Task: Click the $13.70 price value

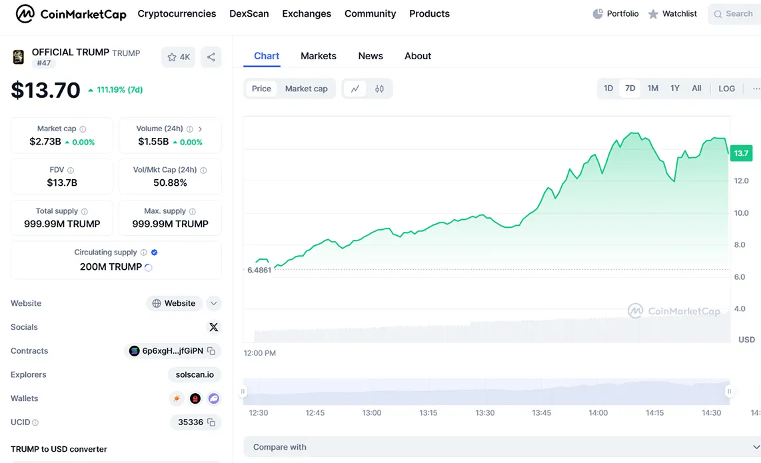Action: click(45, 91)
